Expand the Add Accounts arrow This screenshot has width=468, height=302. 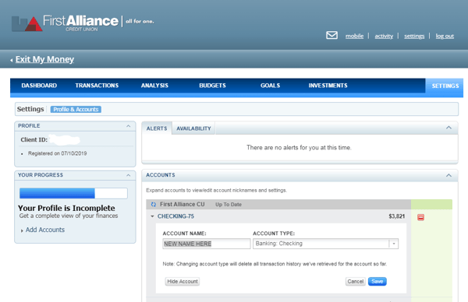[22, 230]
